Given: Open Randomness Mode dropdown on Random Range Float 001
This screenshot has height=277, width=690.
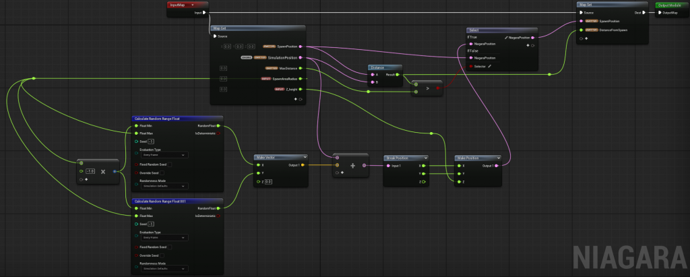Looking at the screenshot, I should click(164, 270).
